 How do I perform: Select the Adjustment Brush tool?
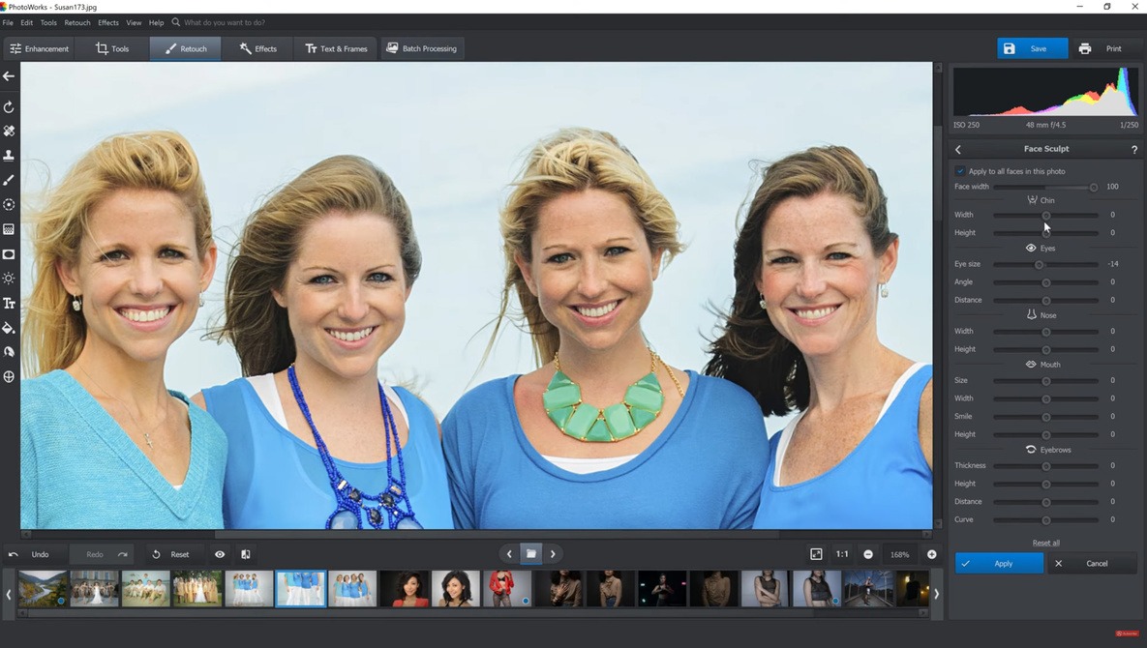coord(9,180)
